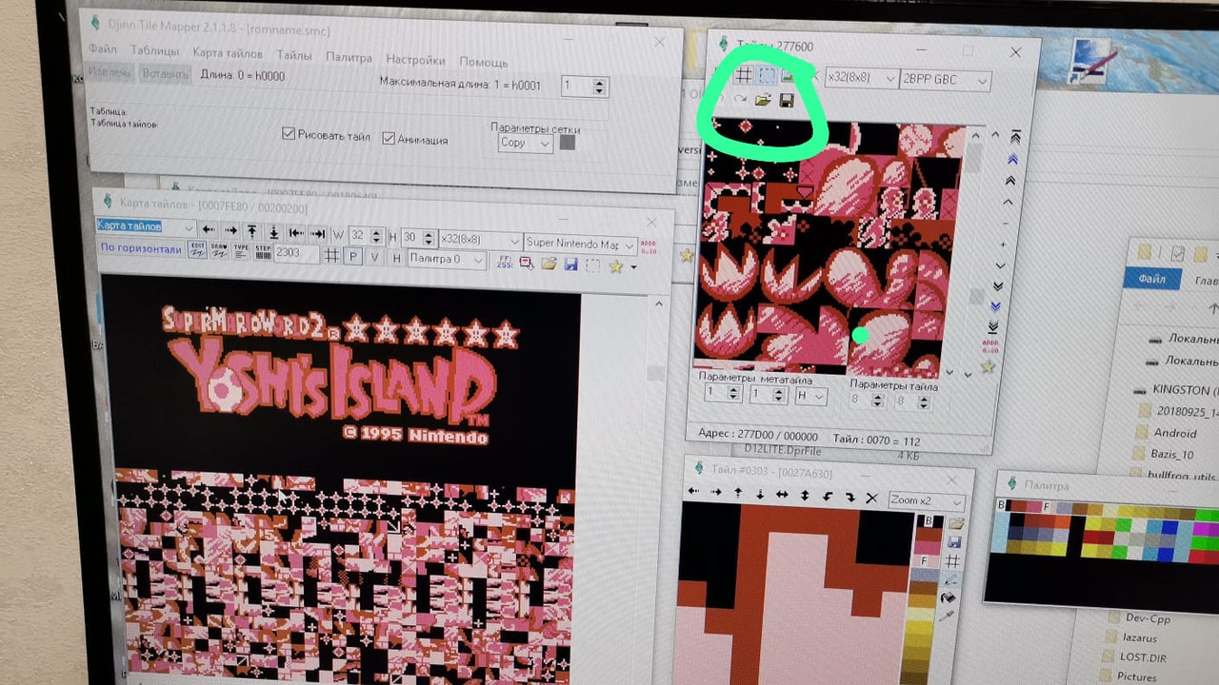Click rotate left icon in Tile editor
This screenshot has height=685, width=1219.
(x=828, y=497)
